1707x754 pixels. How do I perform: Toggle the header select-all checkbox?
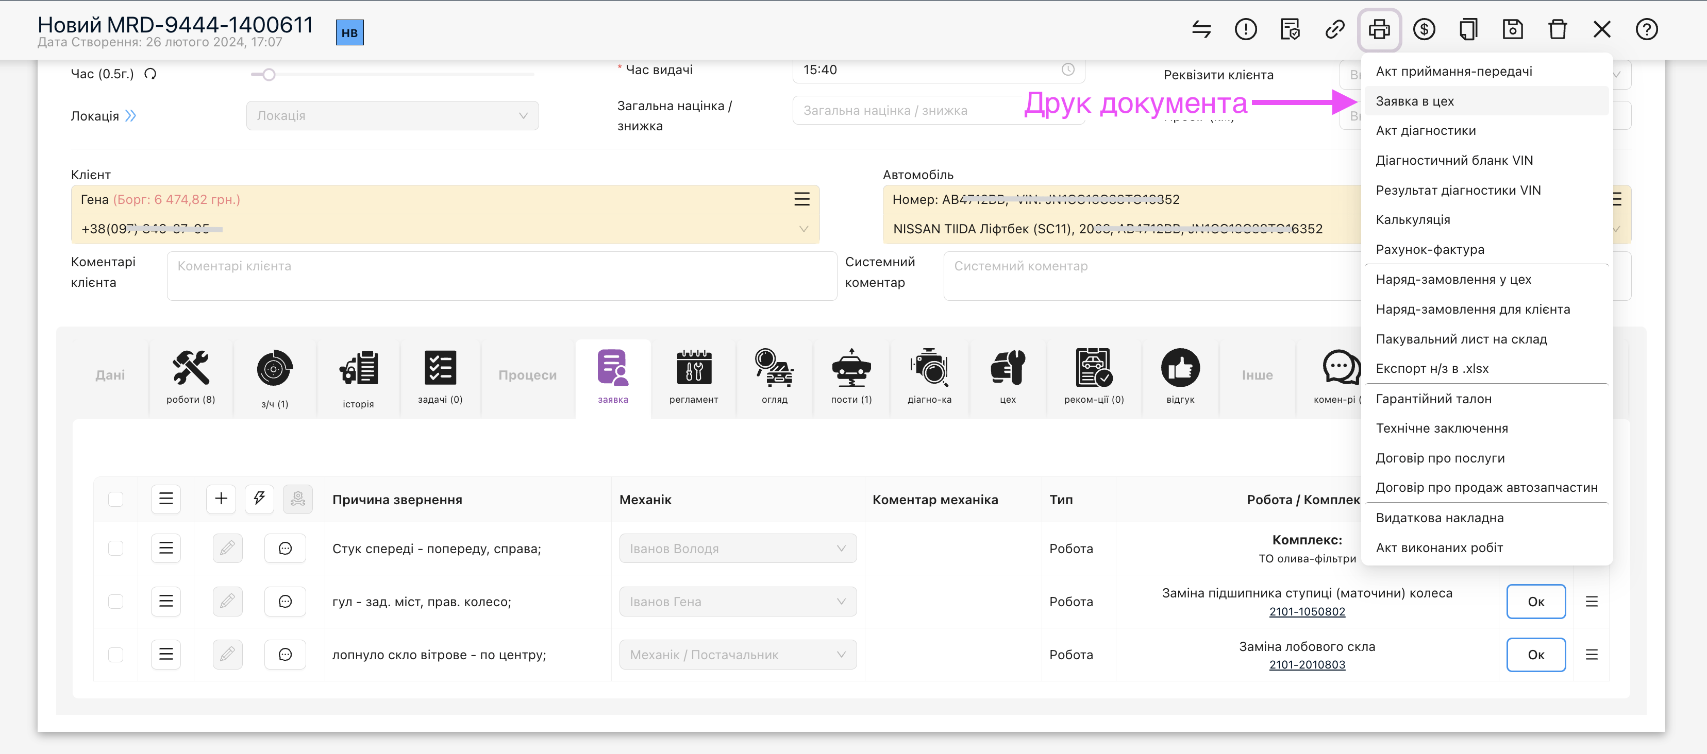[x=116, y=499]
